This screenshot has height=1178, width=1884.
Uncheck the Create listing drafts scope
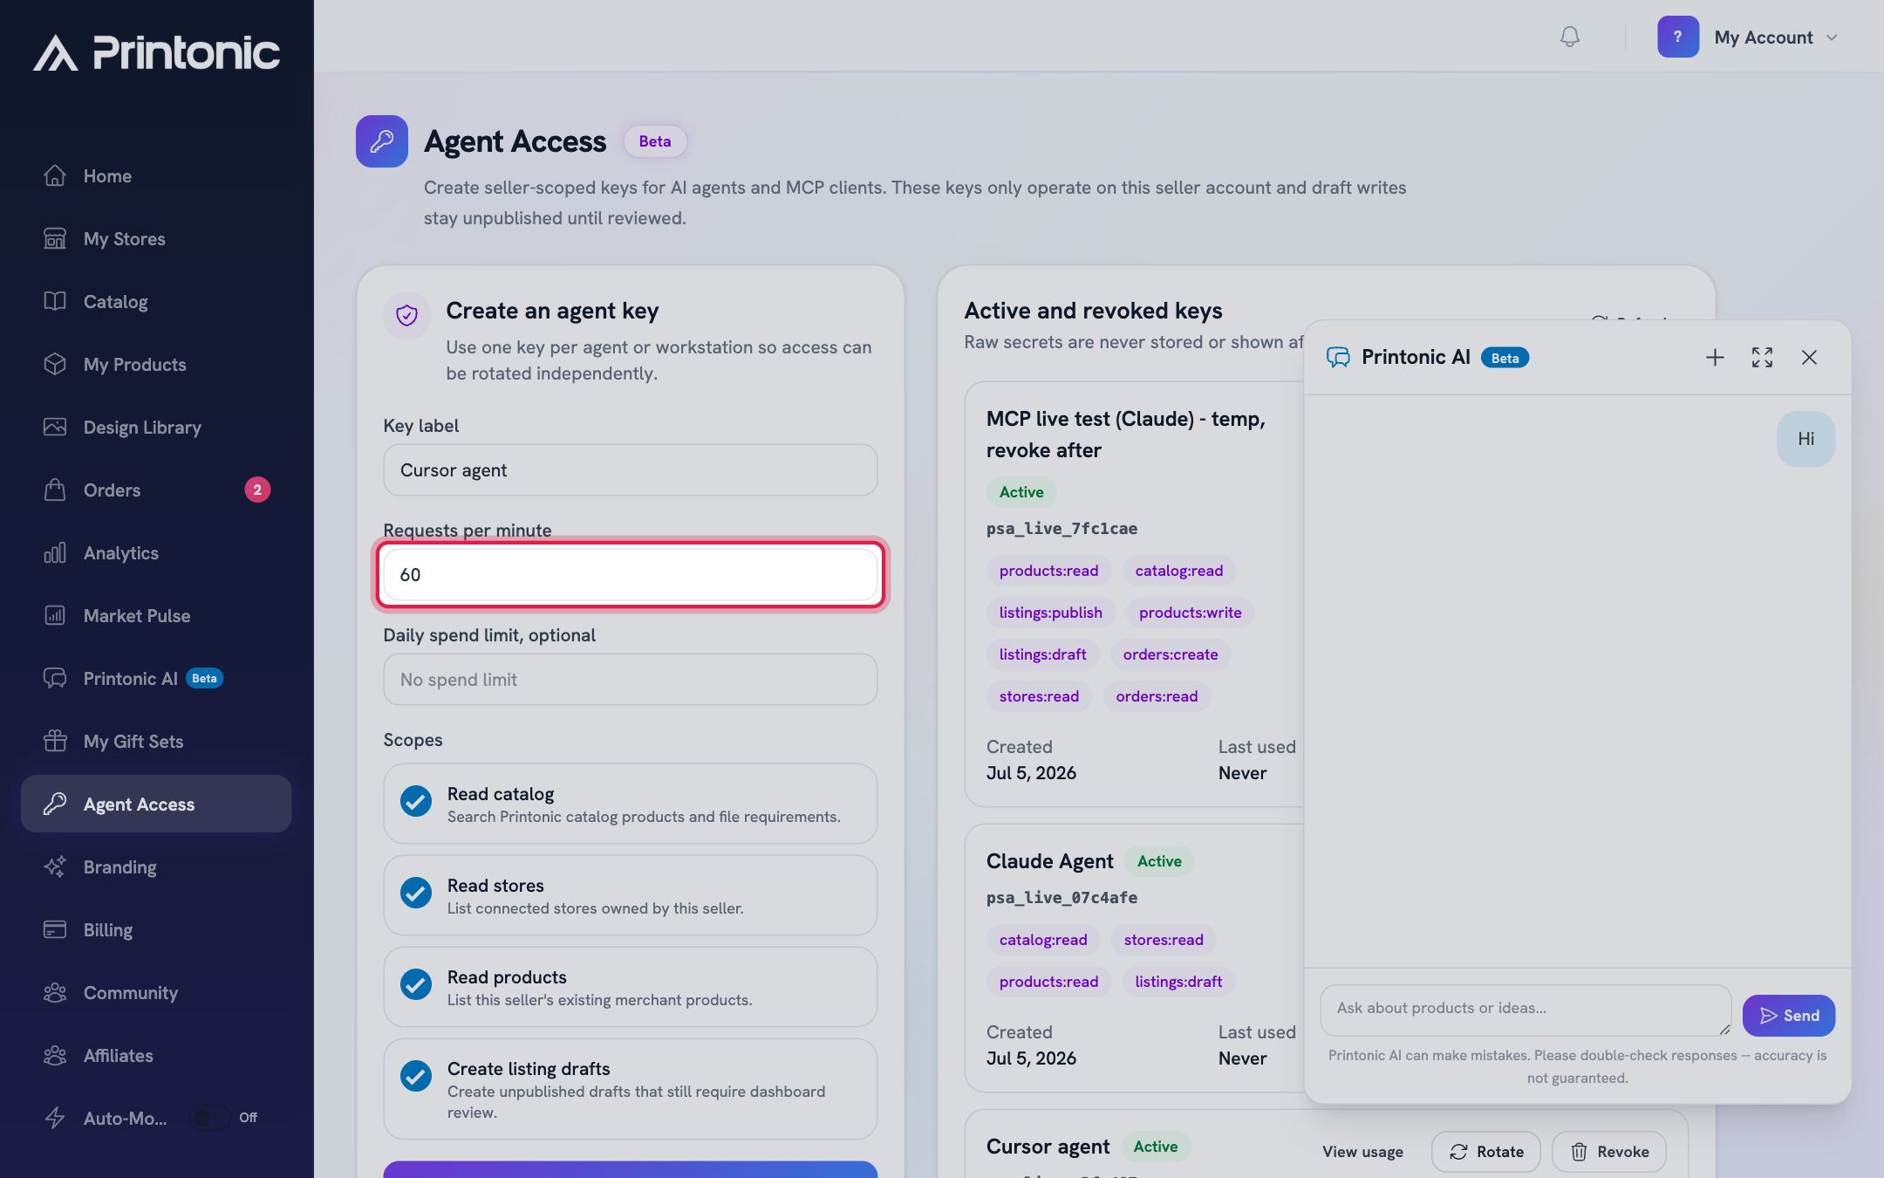pos(416,1077)
